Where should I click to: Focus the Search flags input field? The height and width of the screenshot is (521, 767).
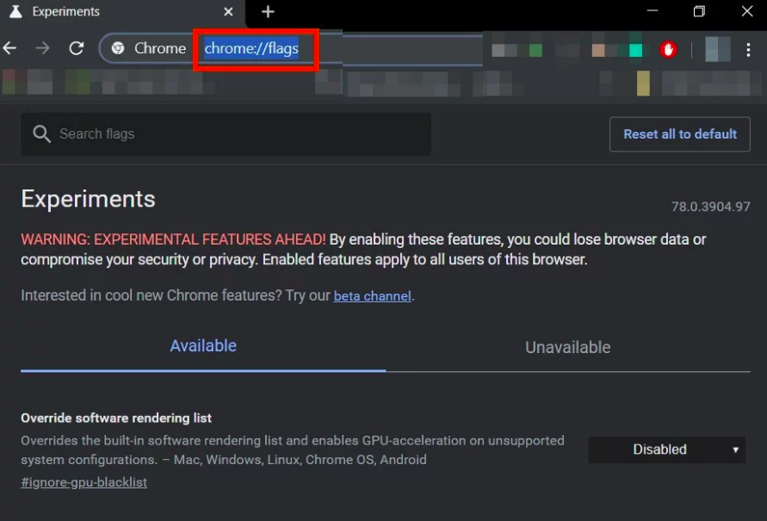[232, 134]
